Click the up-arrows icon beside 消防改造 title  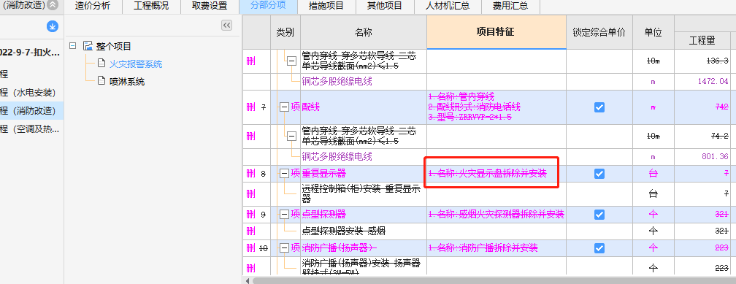click(x=53, y=5)
